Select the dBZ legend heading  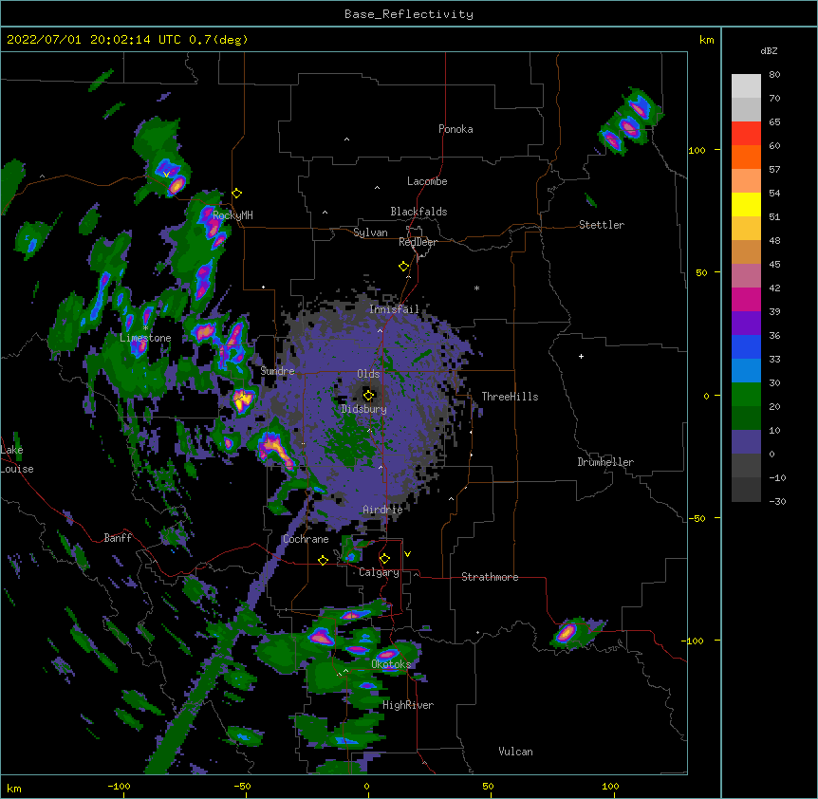(x=769, y=50)
